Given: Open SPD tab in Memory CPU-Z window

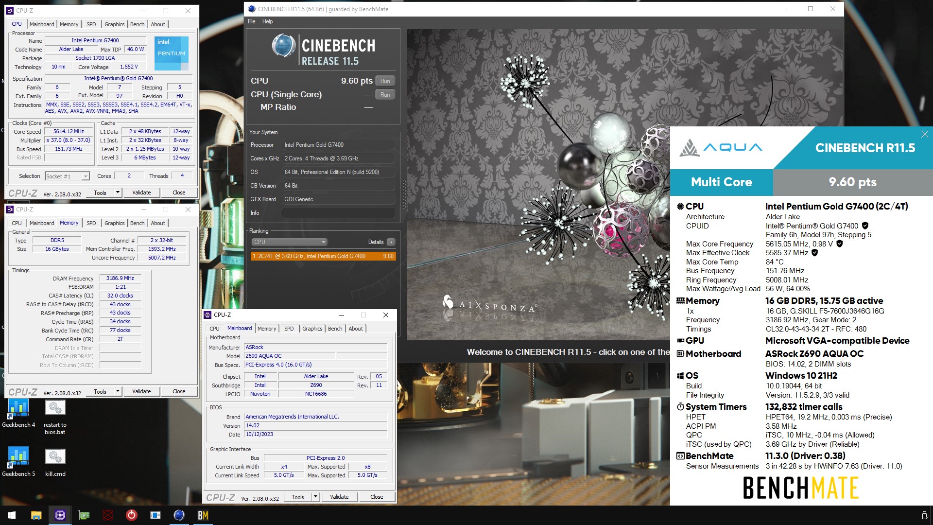Looking at the screenshot, I should click(x=91, y=223).
